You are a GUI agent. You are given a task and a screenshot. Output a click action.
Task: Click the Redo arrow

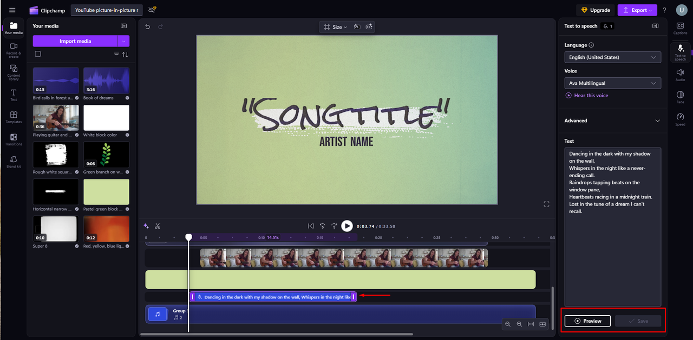coord(160,26)
